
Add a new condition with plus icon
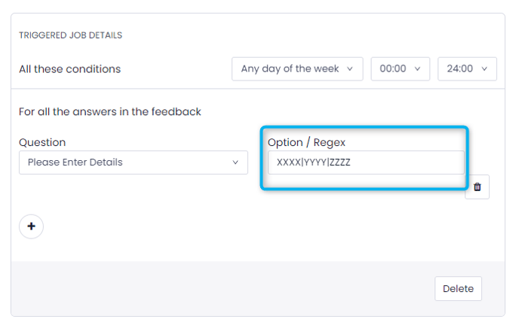click(x=31, y=226)
